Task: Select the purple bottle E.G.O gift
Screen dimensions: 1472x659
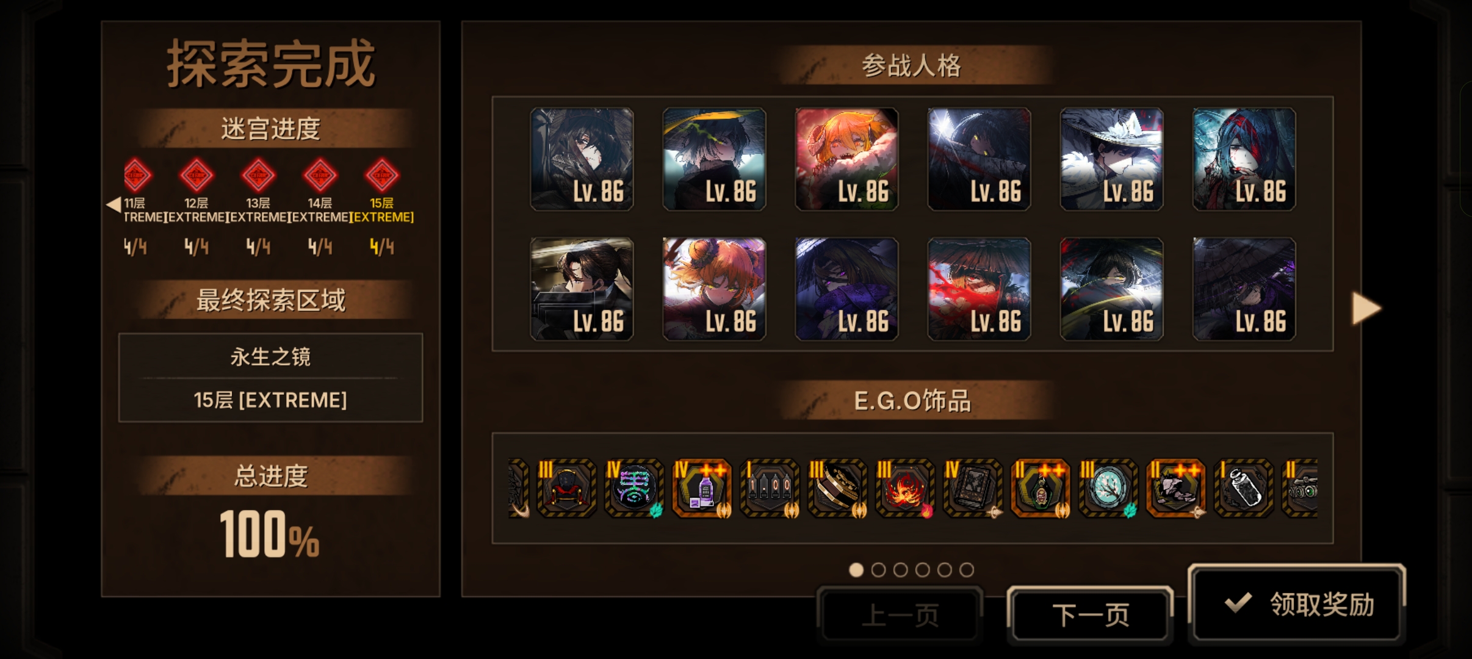Action: click(x=702, y=488)
